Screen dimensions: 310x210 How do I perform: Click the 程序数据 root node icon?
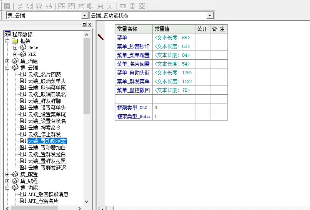[x=7, y=34]
